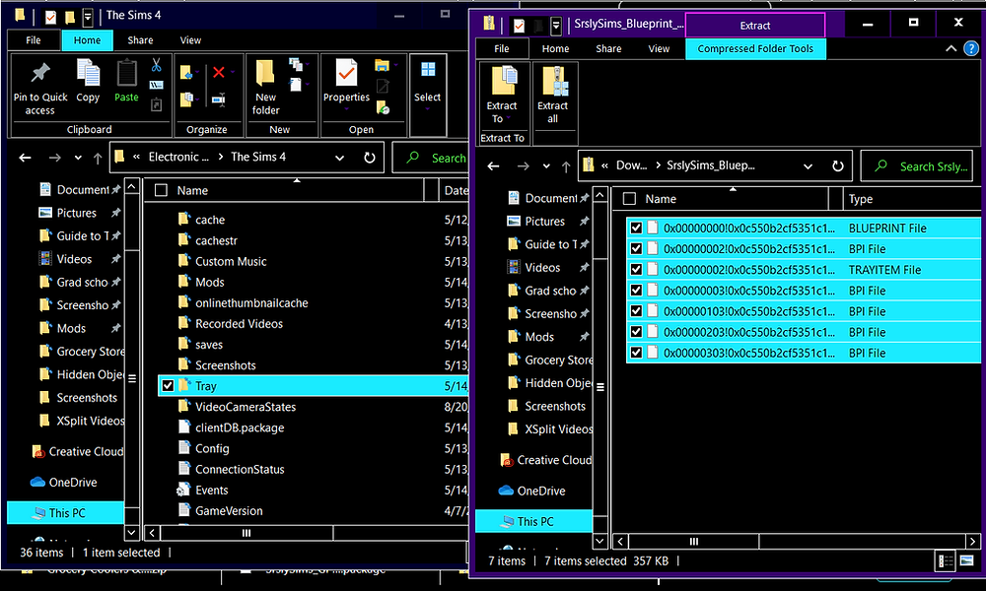Create a New folder from the ribbon

265,88
